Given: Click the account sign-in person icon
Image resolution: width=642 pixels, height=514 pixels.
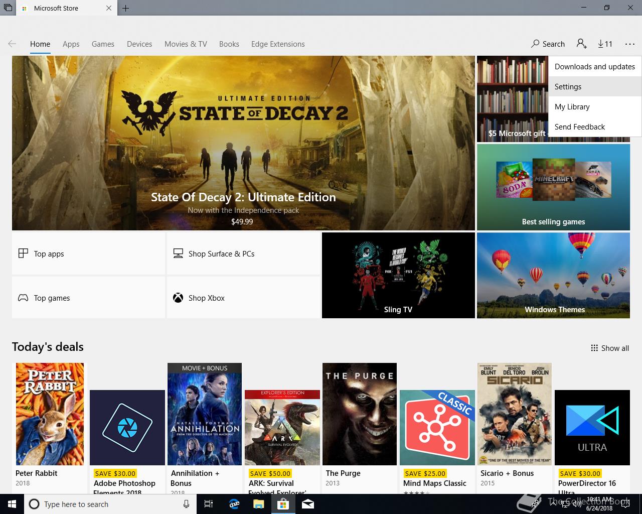Looking at the screenshot, I should [x=582, y=44].
